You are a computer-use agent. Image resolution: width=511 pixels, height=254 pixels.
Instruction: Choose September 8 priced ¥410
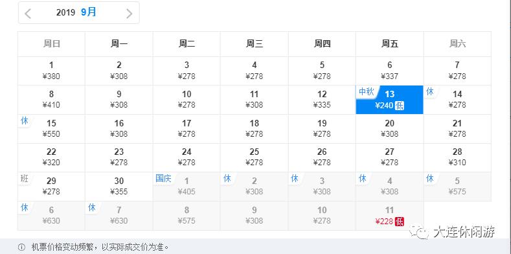tap(51, 100)
